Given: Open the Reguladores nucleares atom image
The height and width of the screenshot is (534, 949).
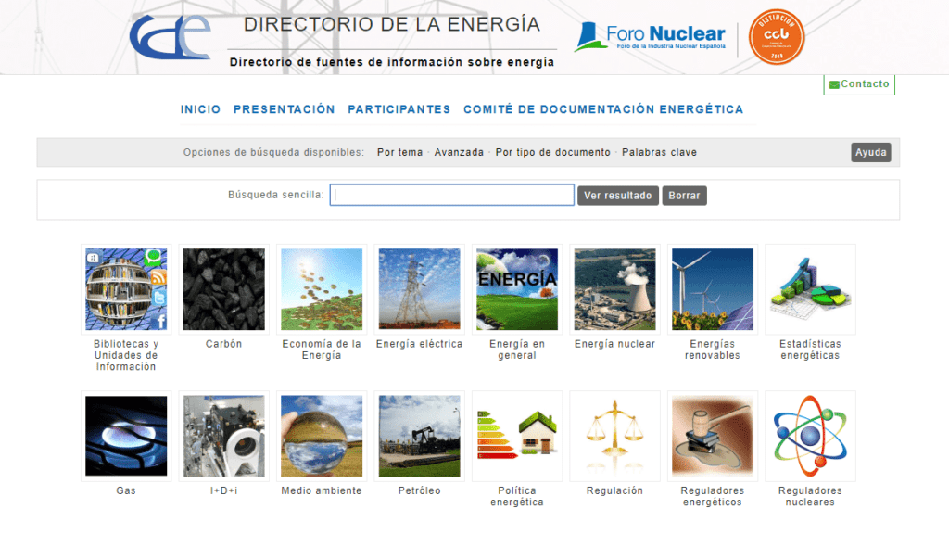Looking at the screenshot, I should point(810,436).
